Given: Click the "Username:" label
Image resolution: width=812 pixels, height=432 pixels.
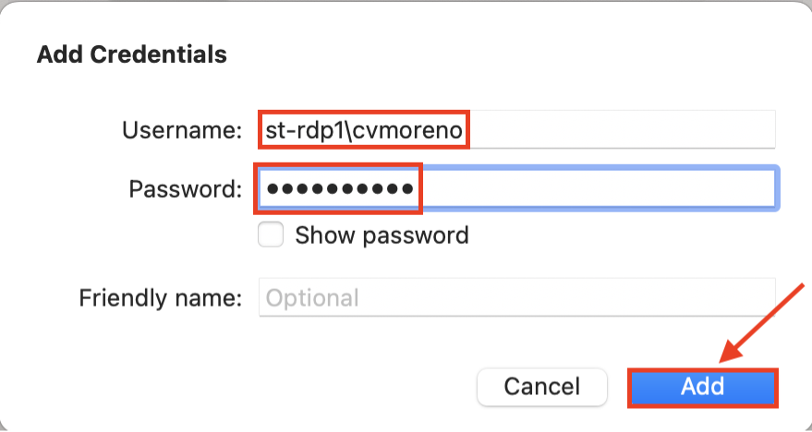Looking at the screenshot, I should (x=182, y=130).
